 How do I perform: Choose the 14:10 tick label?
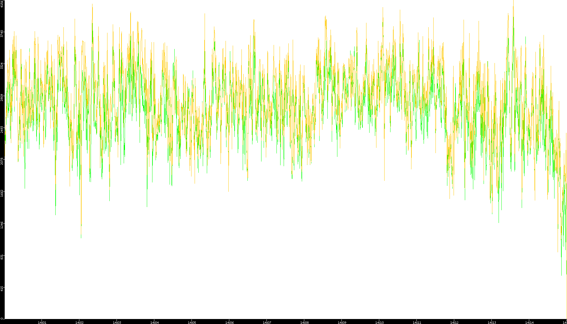tap(379, 322)
